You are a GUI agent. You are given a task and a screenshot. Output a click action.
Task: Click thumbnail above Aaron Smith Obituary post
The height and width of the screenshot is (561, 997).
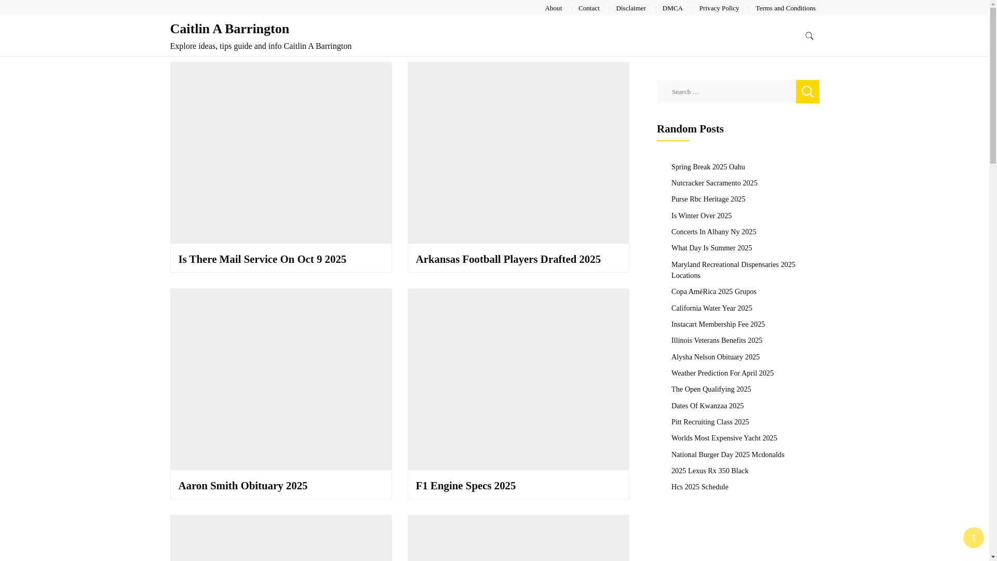pos(281,379)
